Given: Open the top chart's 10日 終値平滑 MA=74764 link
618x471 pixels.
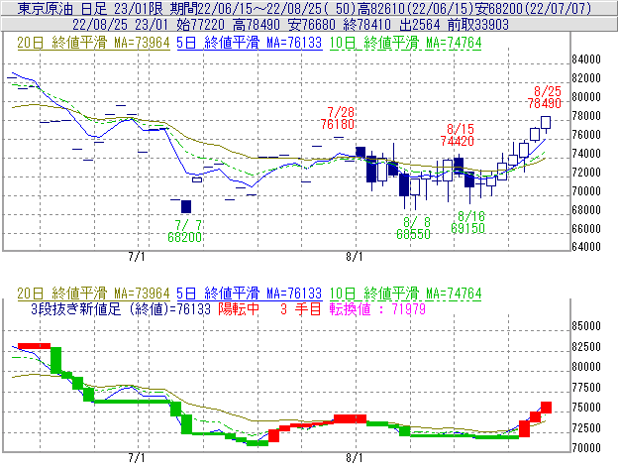Looking at the screenshot, I should (406, 43).
